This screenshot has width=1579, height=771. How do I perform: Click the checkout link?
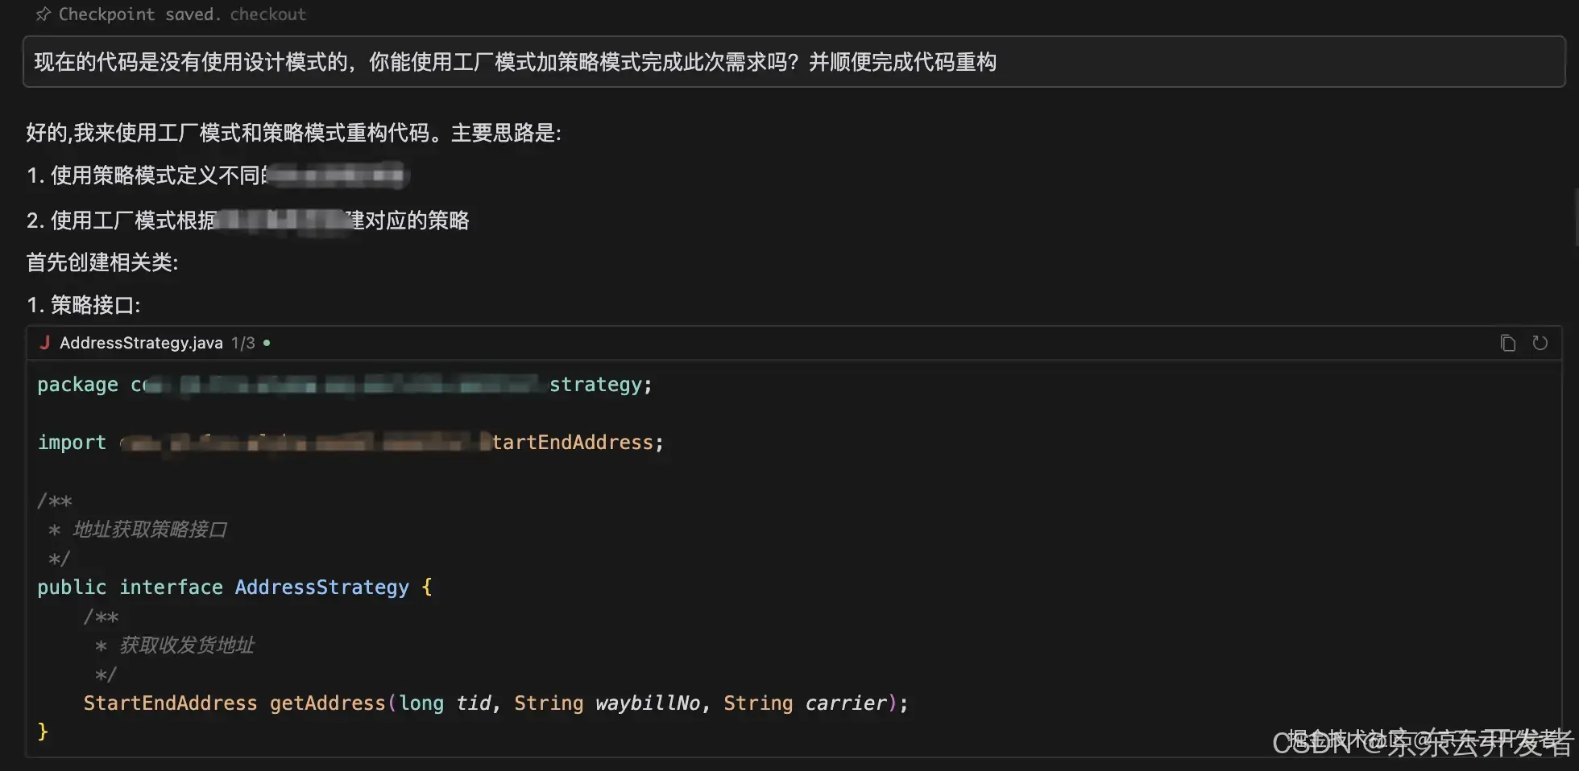[268, 14]
